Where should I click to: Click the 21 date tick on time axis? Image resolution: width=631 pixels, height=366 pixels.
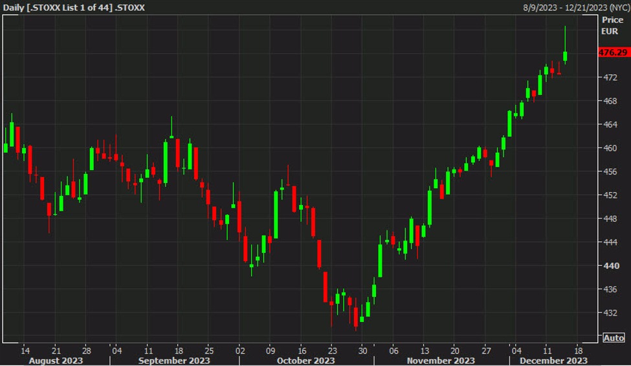[56, 350]
